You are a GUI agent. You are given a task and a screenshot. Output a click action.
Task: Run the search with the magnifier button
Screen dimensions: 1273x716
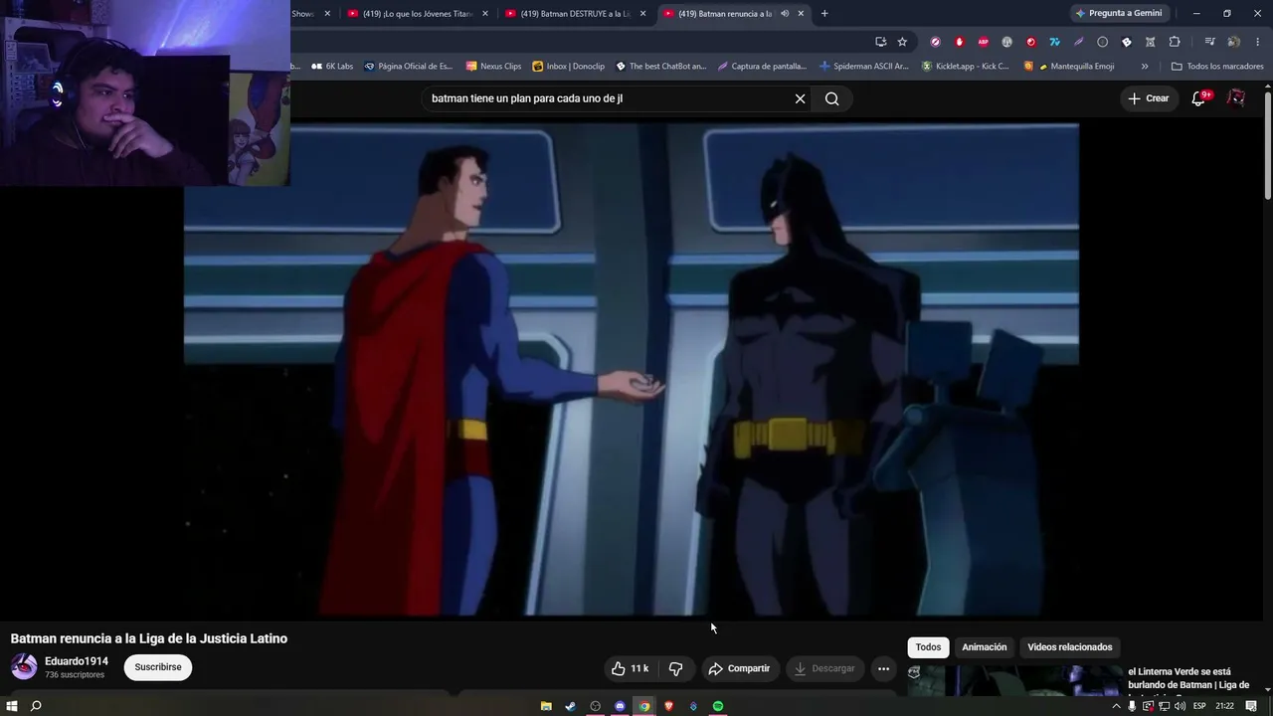(832, 98)
